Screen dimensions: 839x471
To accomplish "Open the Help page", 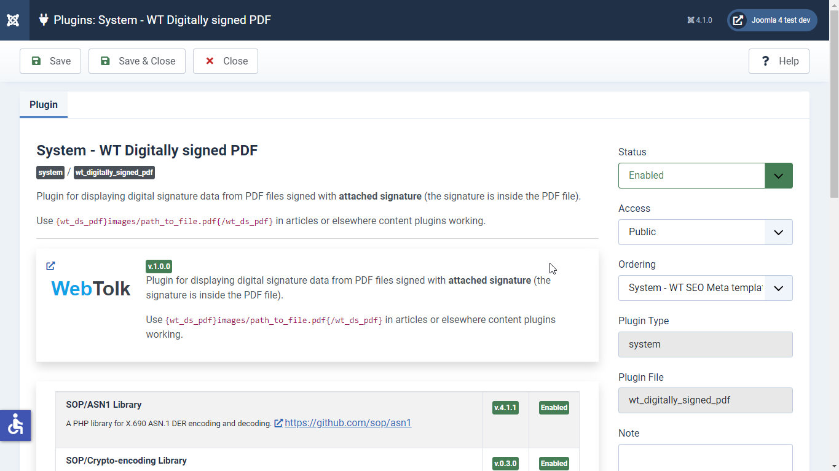I will (x=779, y=61).
